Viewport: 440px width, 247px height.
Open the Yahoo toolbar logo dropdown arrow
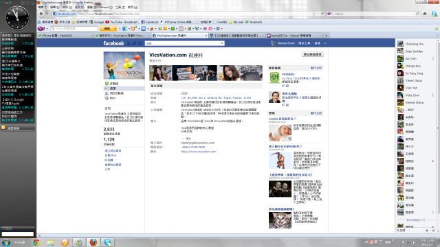tap(47, 29)
